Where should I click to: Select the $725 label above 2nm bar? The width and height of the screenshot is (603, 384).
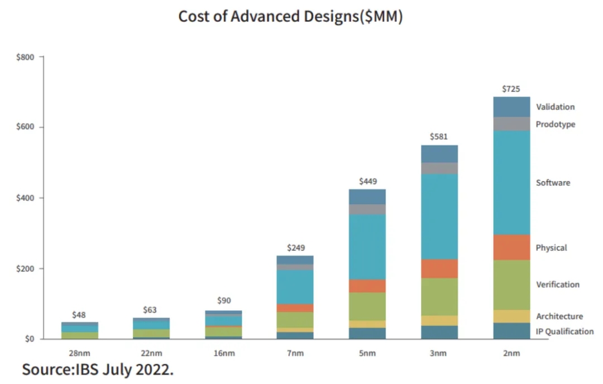pyautogui.click(x=511, y=89)
